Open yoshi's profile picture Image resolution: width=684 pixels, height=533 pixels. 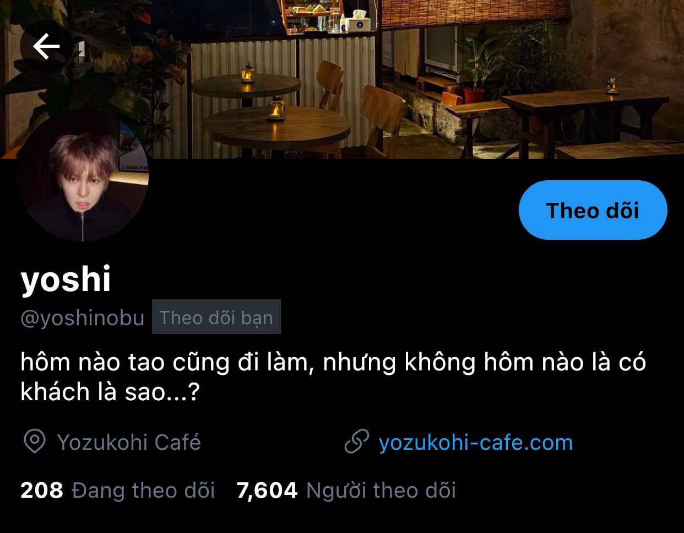(83, 175)
